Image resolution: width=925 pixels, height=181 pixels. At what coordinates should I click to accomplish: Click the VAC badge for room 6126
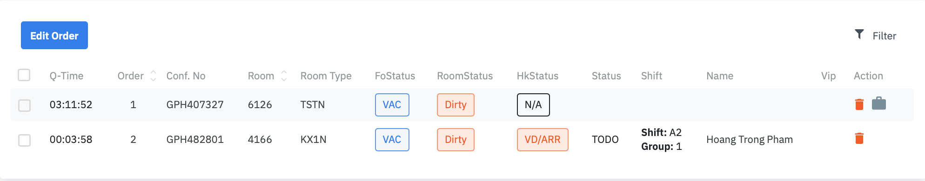tap(392, 105)
